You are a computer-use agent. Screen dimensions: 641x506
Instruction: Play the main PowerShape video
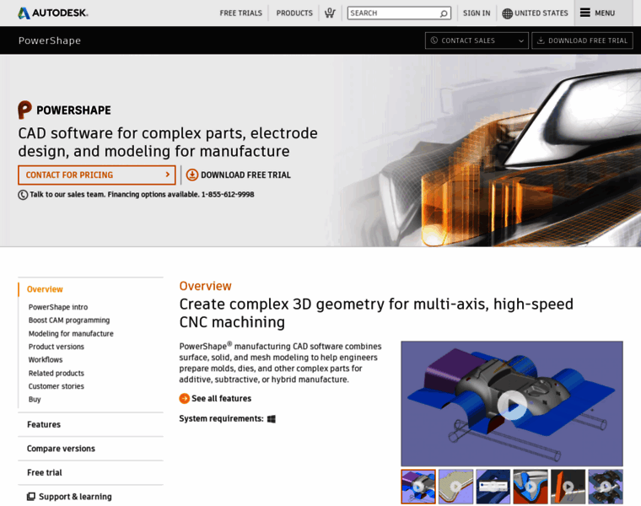pos(511,405)
